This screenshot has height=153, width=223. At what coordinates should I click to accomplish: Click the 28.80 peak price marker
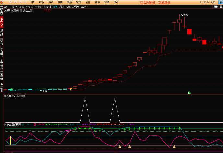(x=185, y=15)
